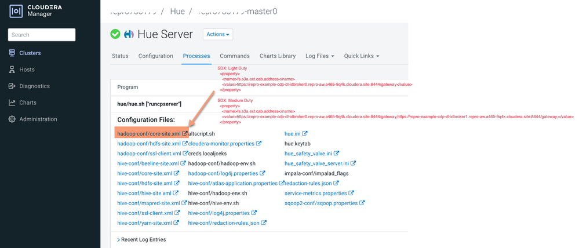Open the Clusters sidebar icon
Screen dimensions: 579x248
pos(12,53)
